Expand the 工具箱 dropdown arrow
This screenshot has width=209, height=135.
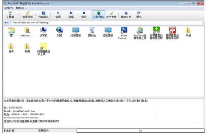click(18, 15)
